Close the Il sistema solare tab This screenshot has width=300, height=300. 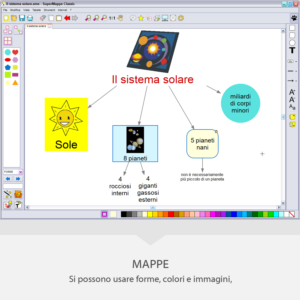click(x=49, y=26)
